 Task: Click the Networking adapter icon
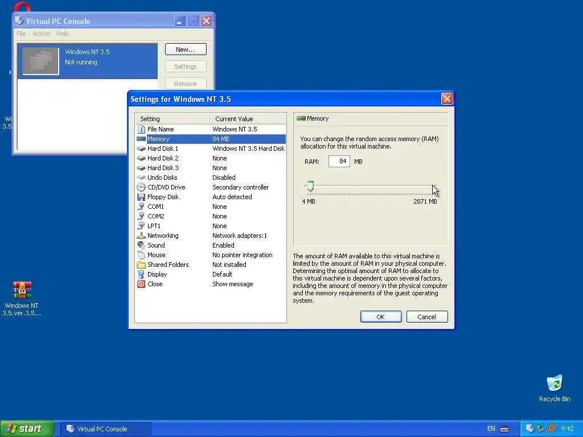141,236
